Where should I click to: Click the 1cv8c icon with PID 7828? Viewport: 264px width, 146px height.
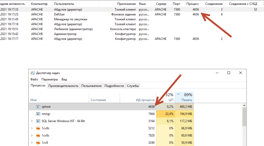pyautogui.click(x=38, y=135)
